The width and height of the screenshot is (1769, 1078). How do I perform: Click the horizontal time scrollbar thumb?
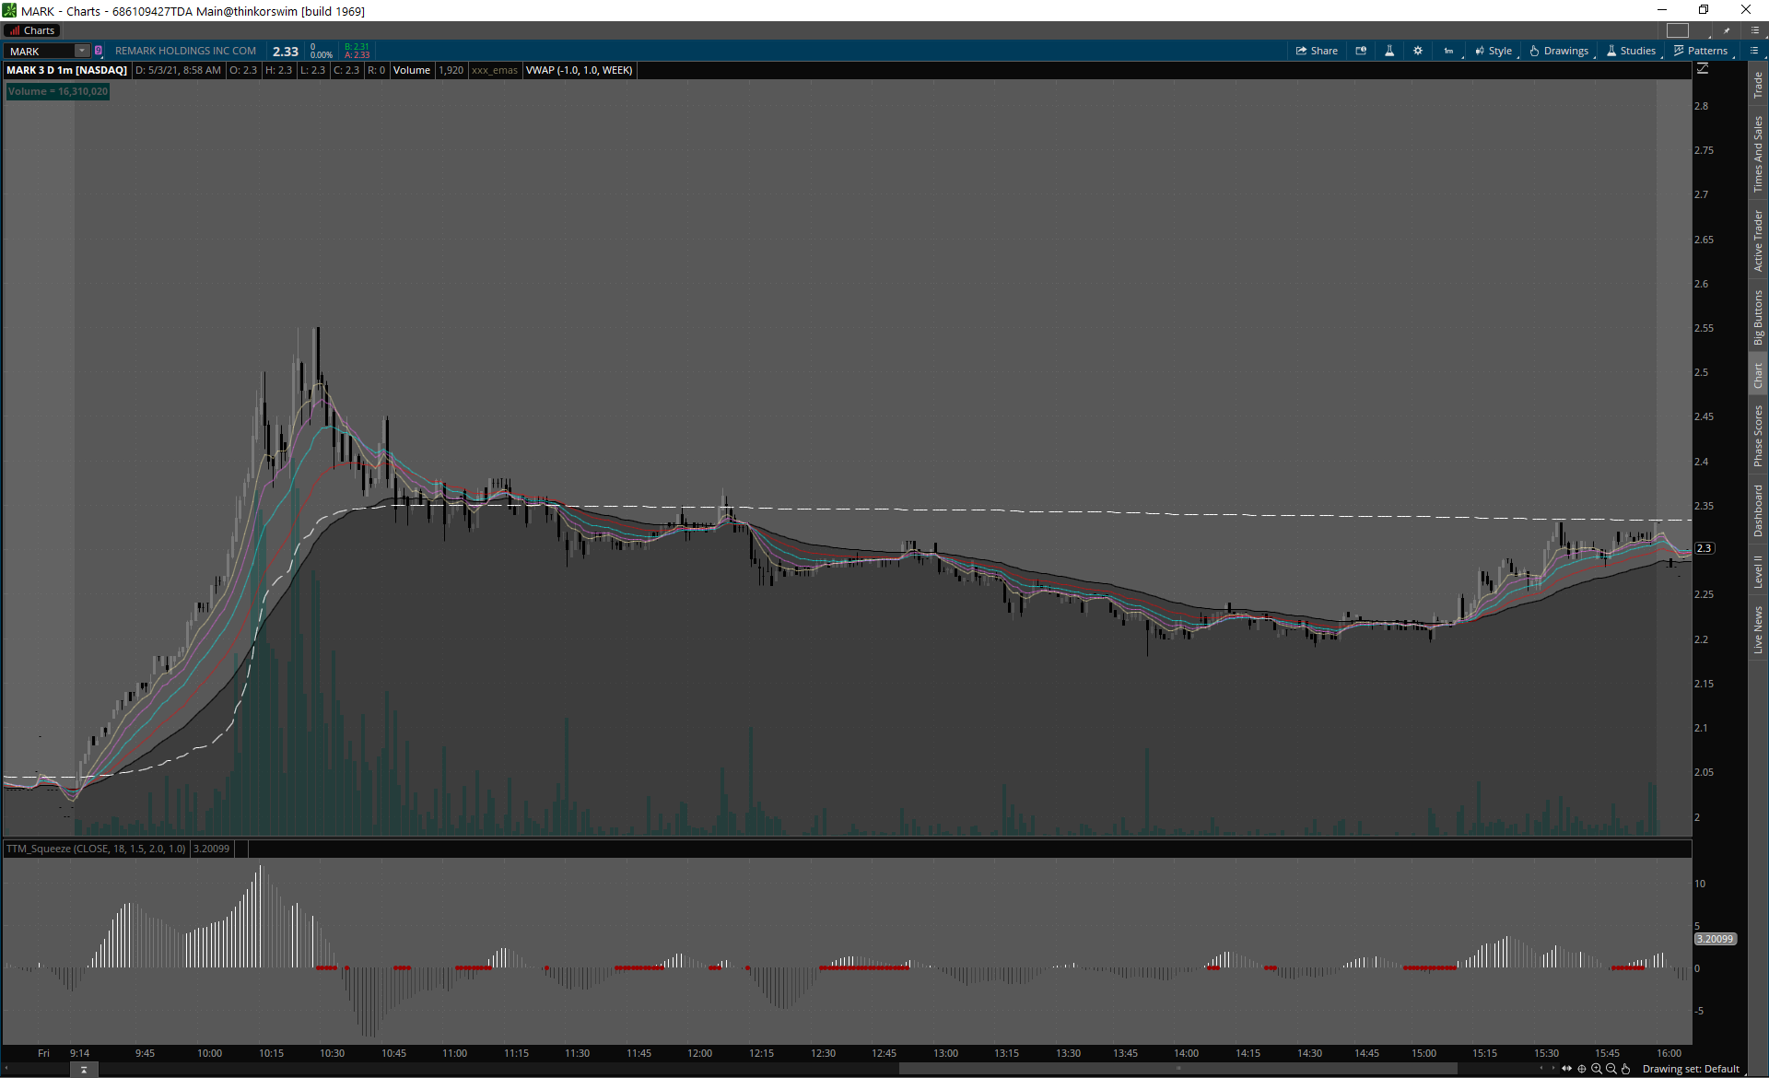pyautogui.click(x=1177, y=1069)
